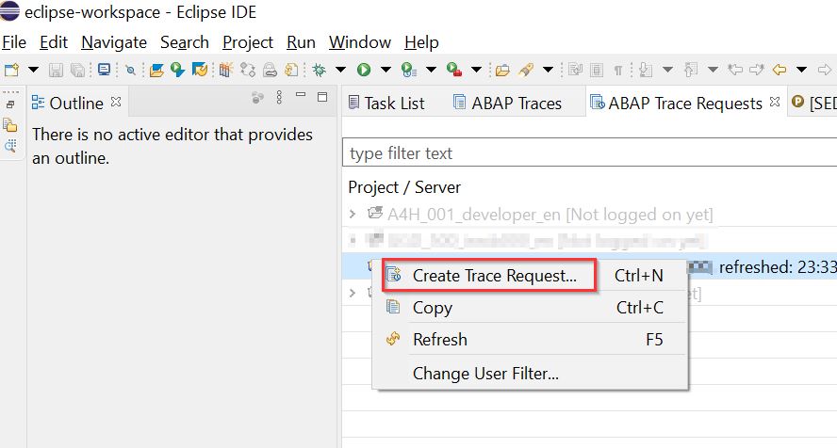Close the ABAP Trace Requests tab
The image size is (837, 448).
point(775,102)
